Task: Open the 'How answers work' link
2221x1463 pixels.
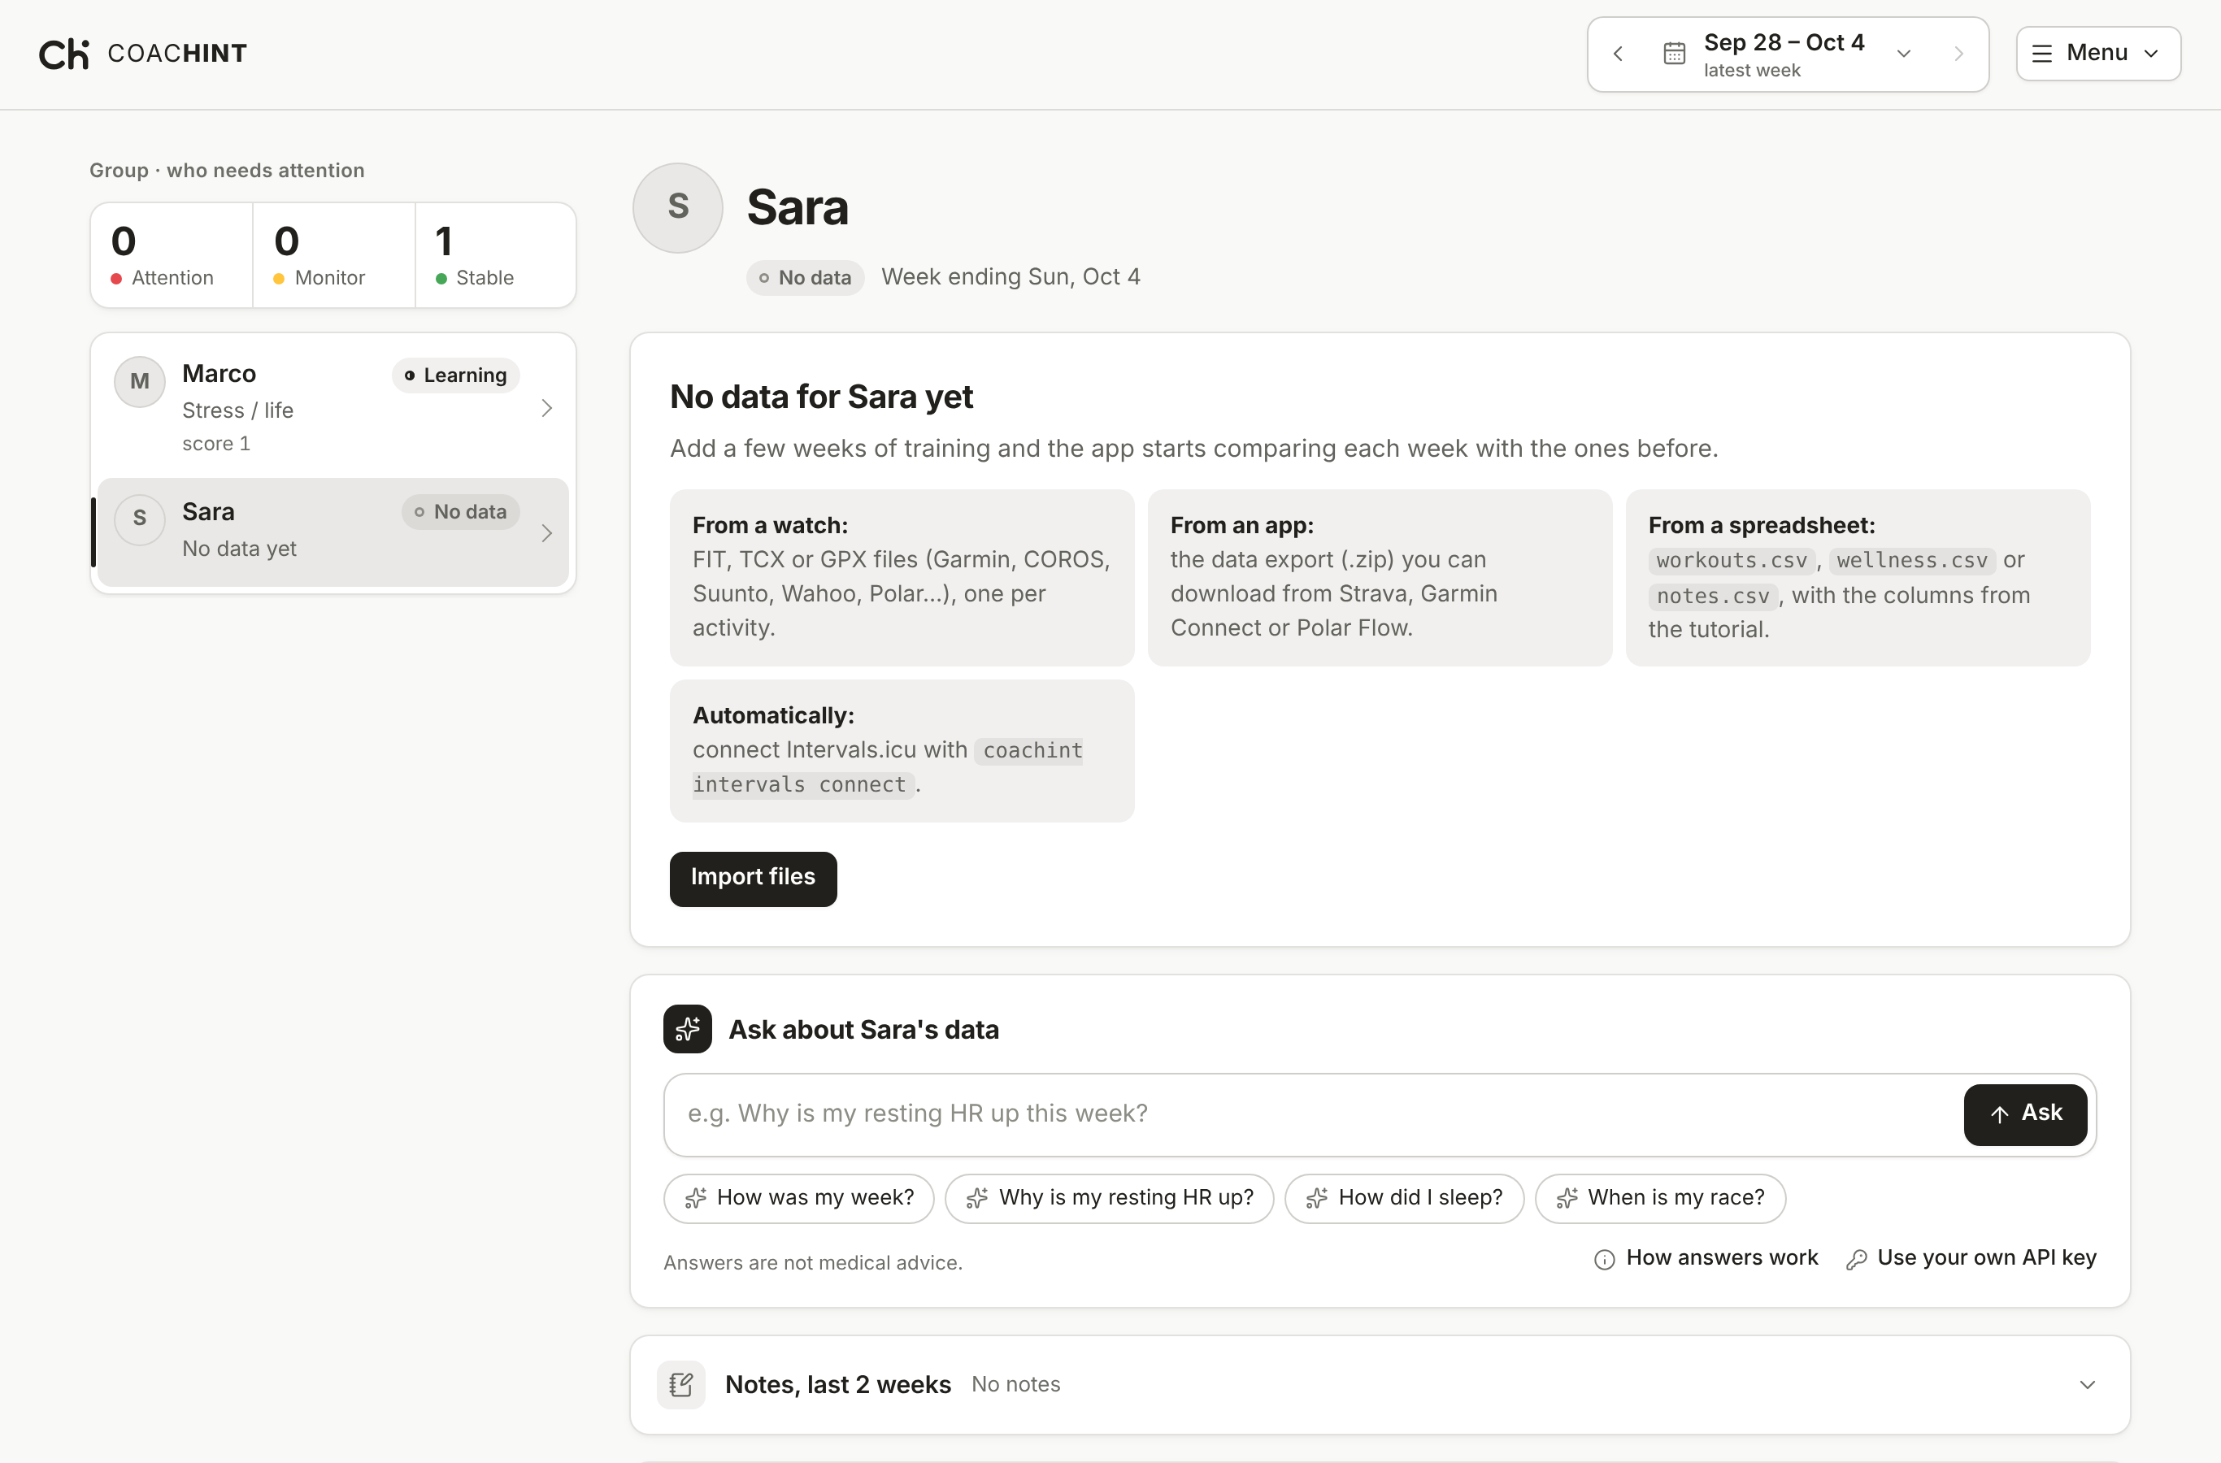Action: tap(1706, 1259)
